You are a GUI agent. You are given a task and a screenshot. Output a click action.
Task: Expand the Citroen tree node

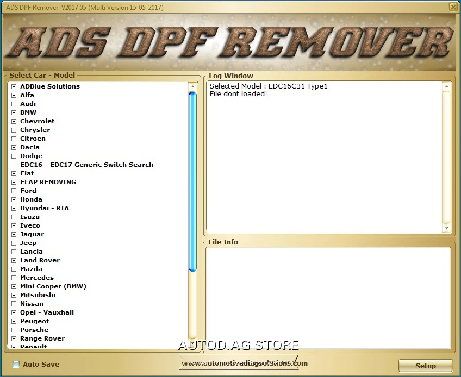point(14,139)
